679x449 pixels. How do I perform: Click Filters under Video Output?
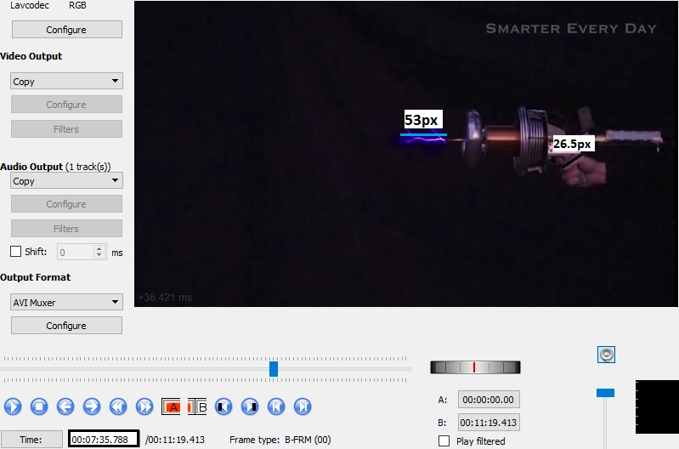pyautogui.click(x=66, y=129)
